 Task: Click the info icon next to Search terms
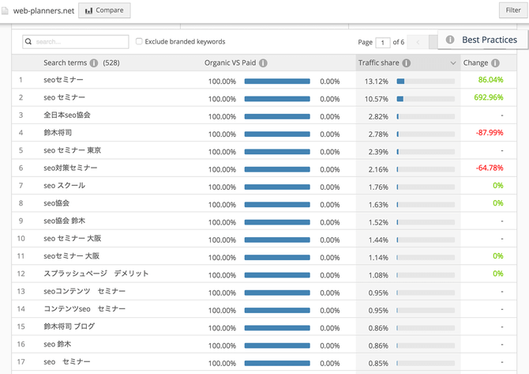point(94,63)
